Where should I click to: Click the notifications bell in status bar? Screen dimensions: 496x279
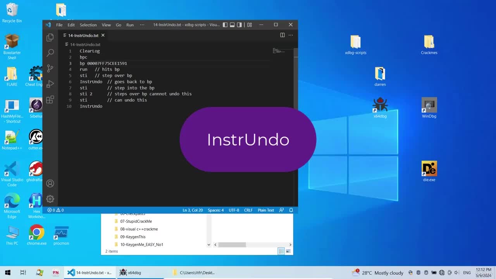click(x=291, y=210)
